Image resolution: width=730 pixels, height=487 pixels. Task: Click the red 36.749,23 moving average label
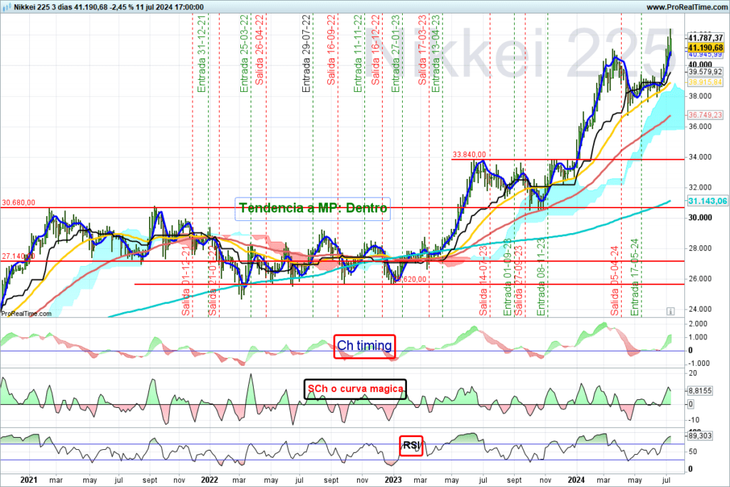coord(706,115)
